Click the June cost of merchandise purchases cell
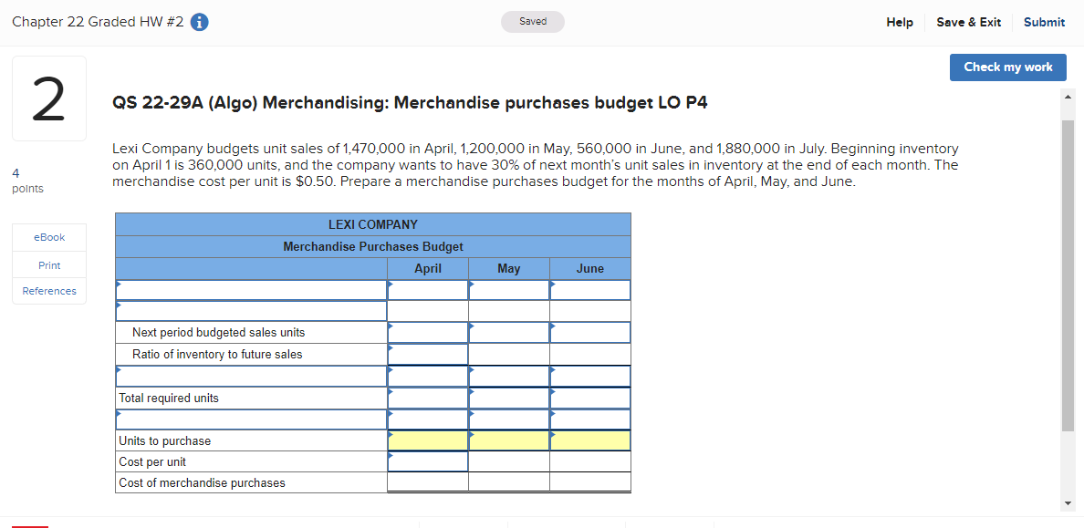This screenshot has height=528, width=1084. 589,482
